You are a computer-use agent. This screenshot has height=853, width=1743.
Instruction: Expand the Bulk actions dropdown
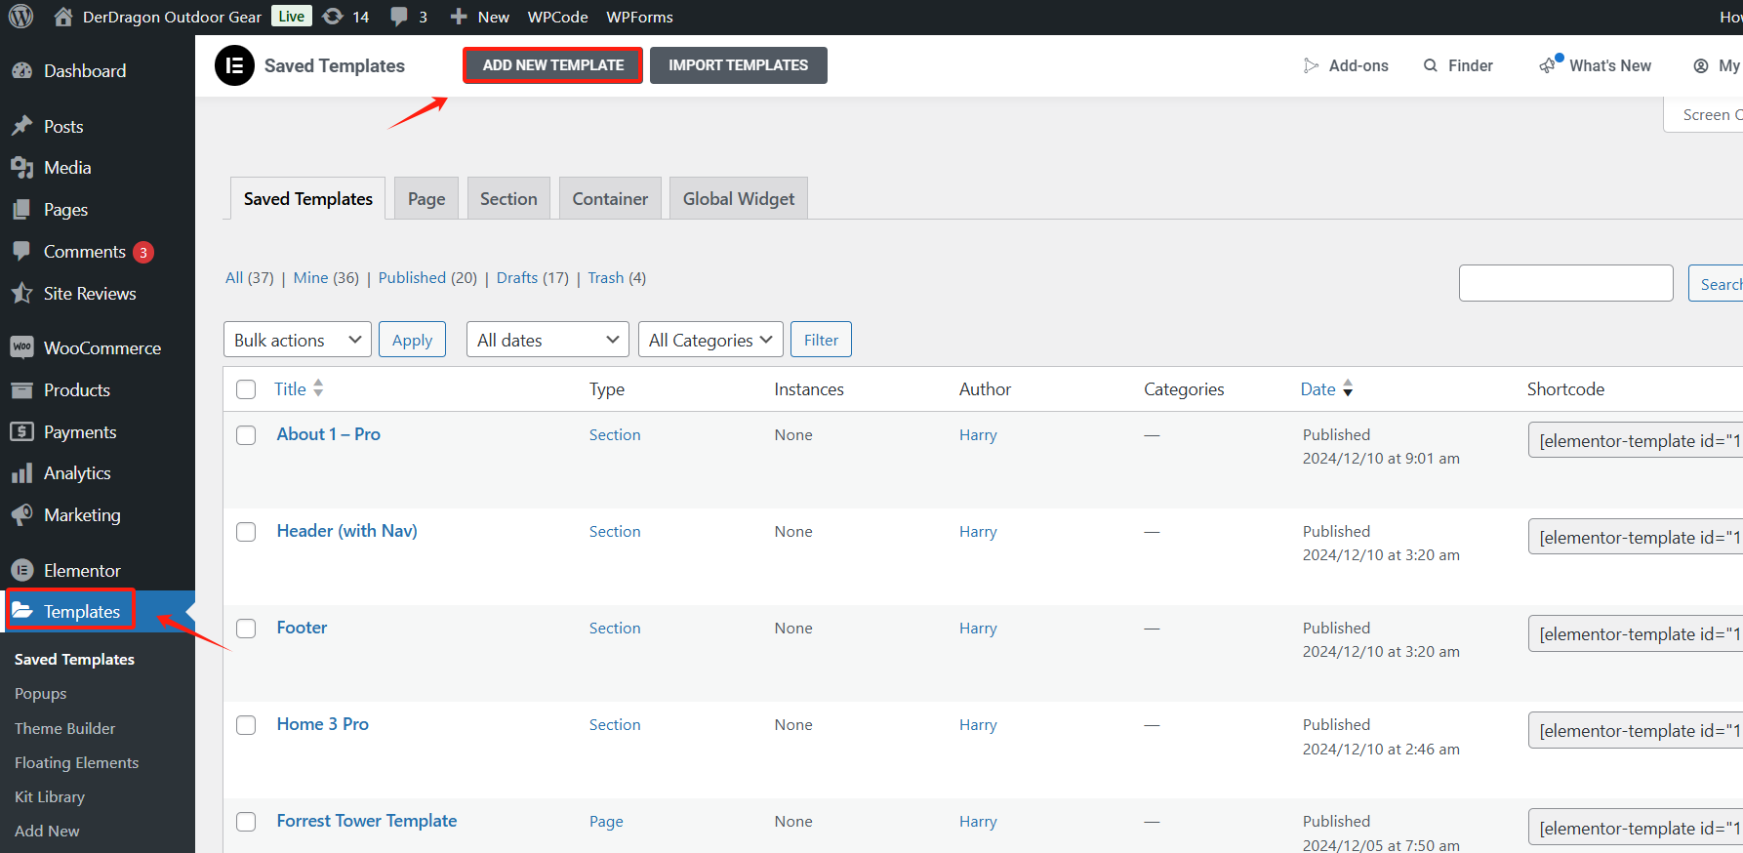[x=297, y=340]
